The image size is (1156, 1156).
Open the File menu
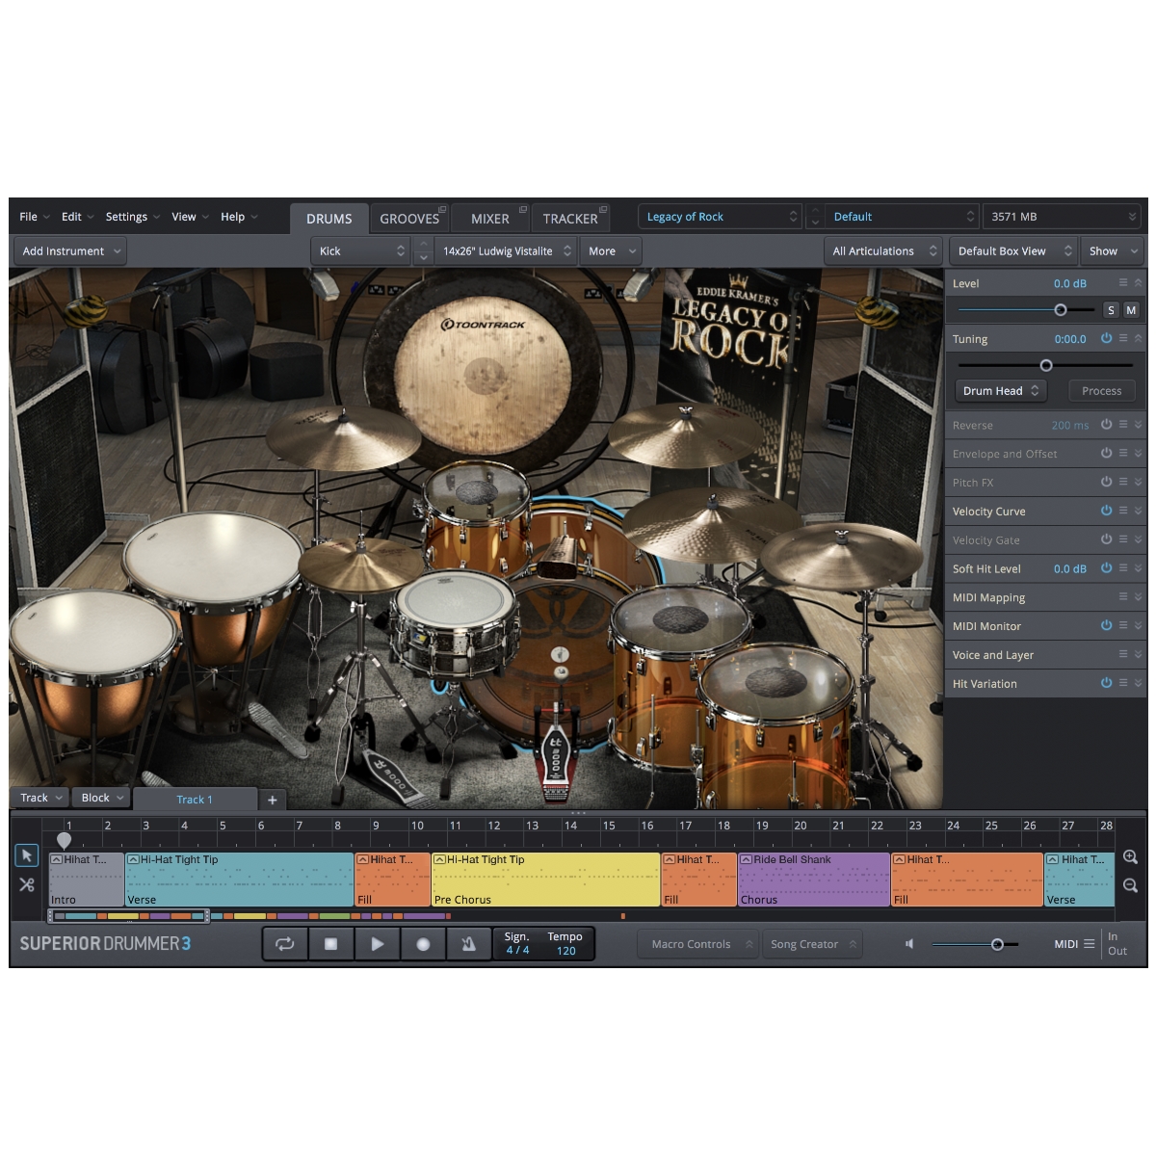click(x=35, y=217)
